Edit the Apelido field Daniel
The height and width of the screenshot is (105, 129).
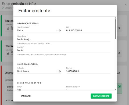point(64,50)
